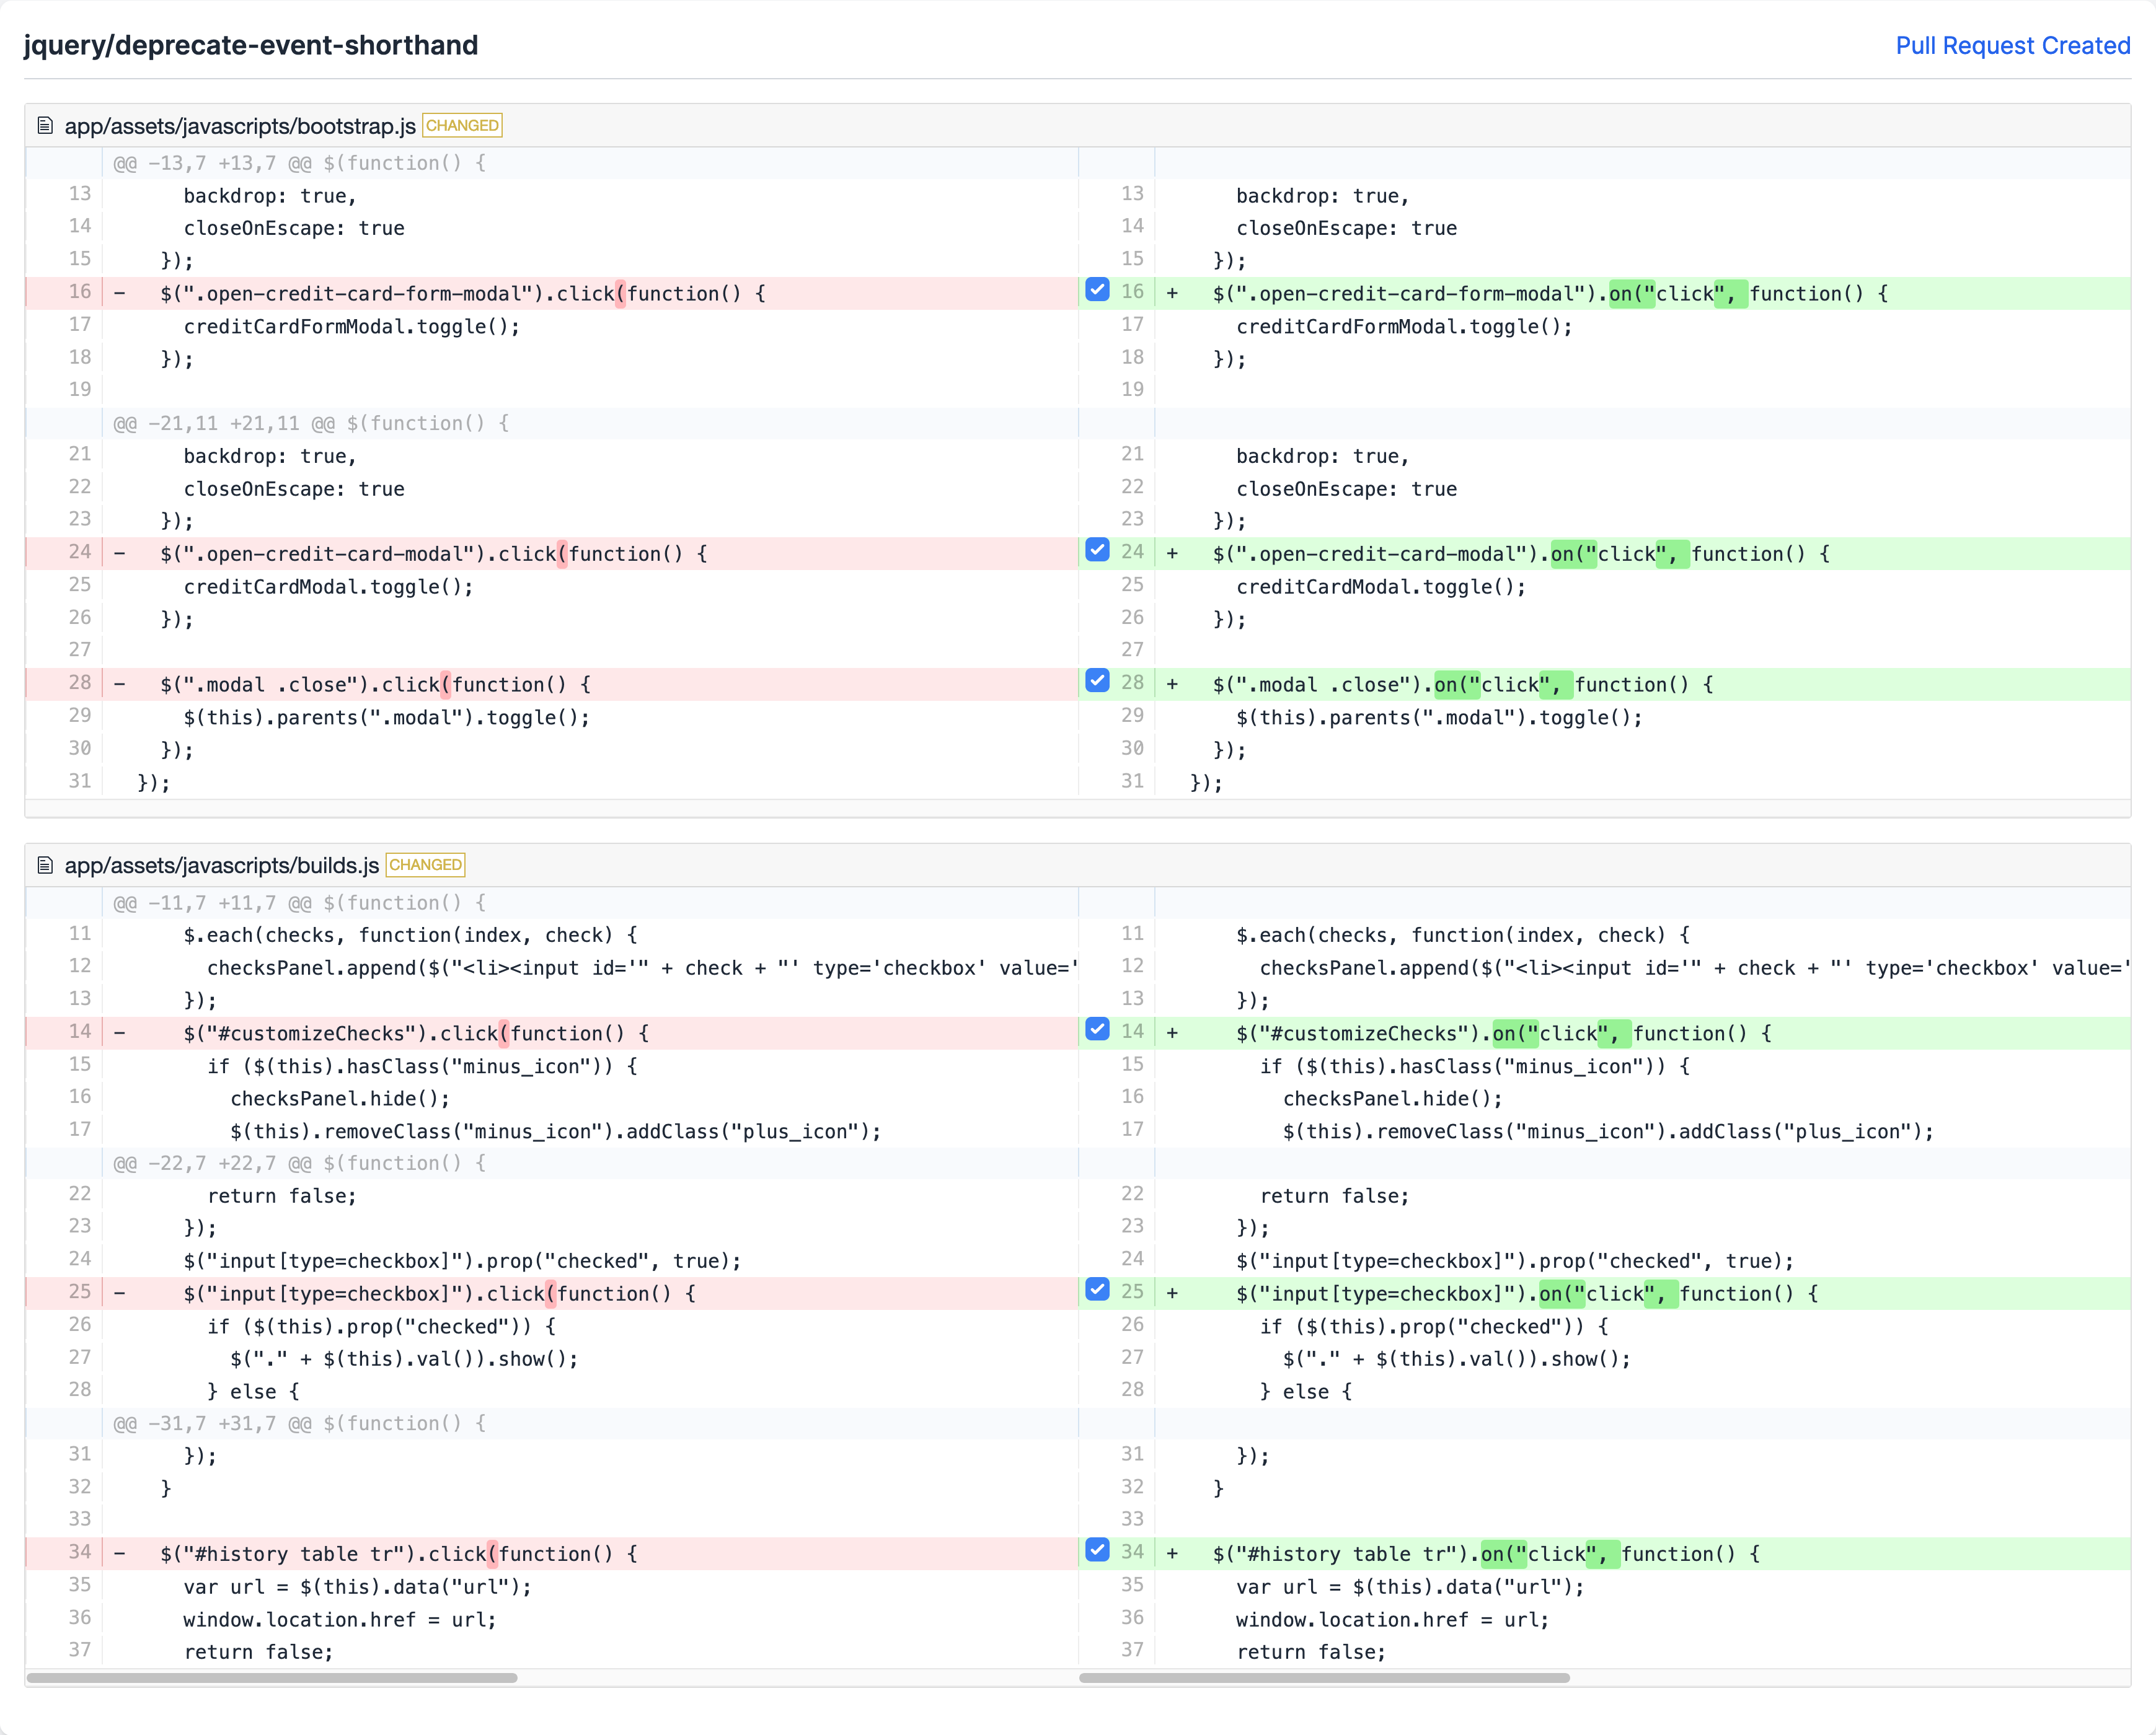Click right line 'var url = $(this).data("url");'

pyautogui.click(x=1410, y=1587)
